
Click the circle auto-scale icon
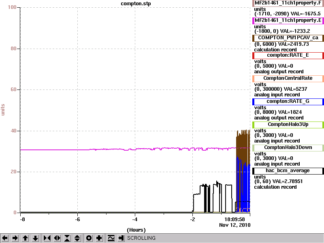(x=89, y=238)
